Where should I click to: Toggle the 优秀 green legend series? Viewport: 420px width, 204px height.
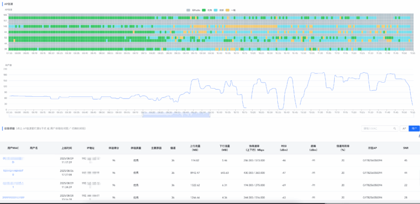(x=207, y=10)
